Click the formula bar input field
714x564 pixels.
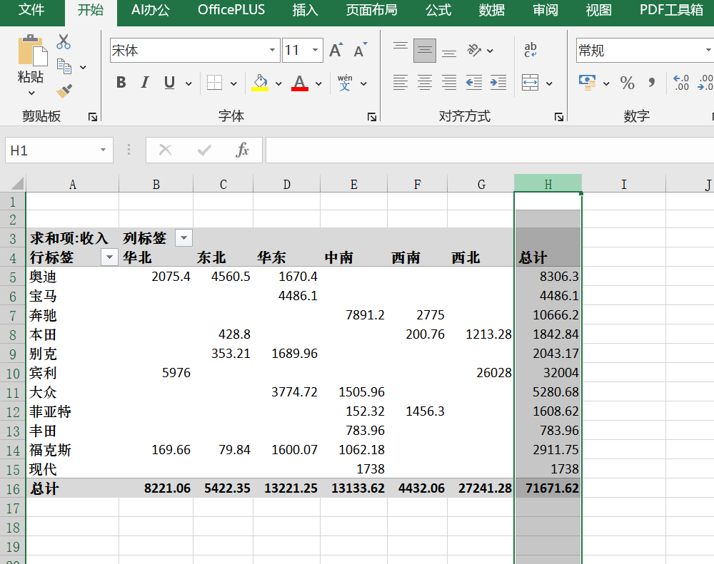point(490,150)
